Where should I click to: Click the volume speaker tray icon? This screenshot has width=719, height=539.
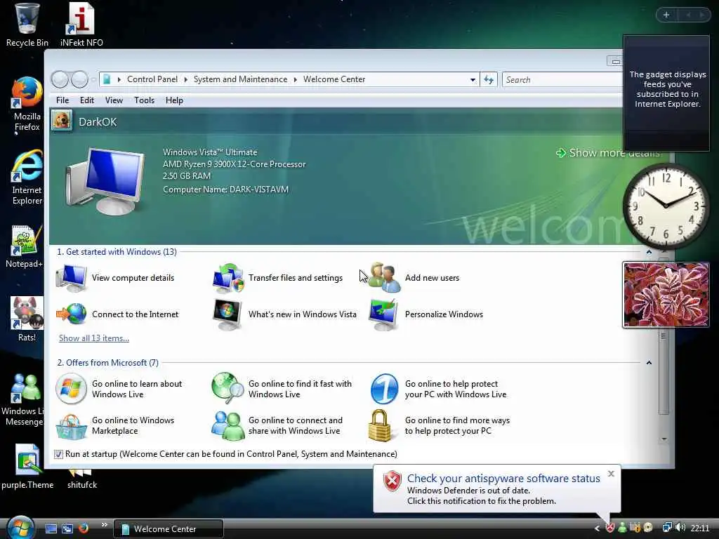coord(680,528)
